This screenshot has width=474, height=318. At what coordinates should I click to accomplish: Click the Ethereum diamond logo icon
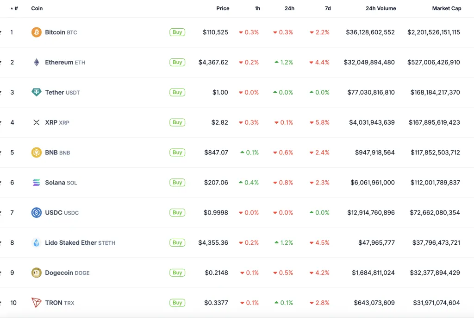click(36, 63)
